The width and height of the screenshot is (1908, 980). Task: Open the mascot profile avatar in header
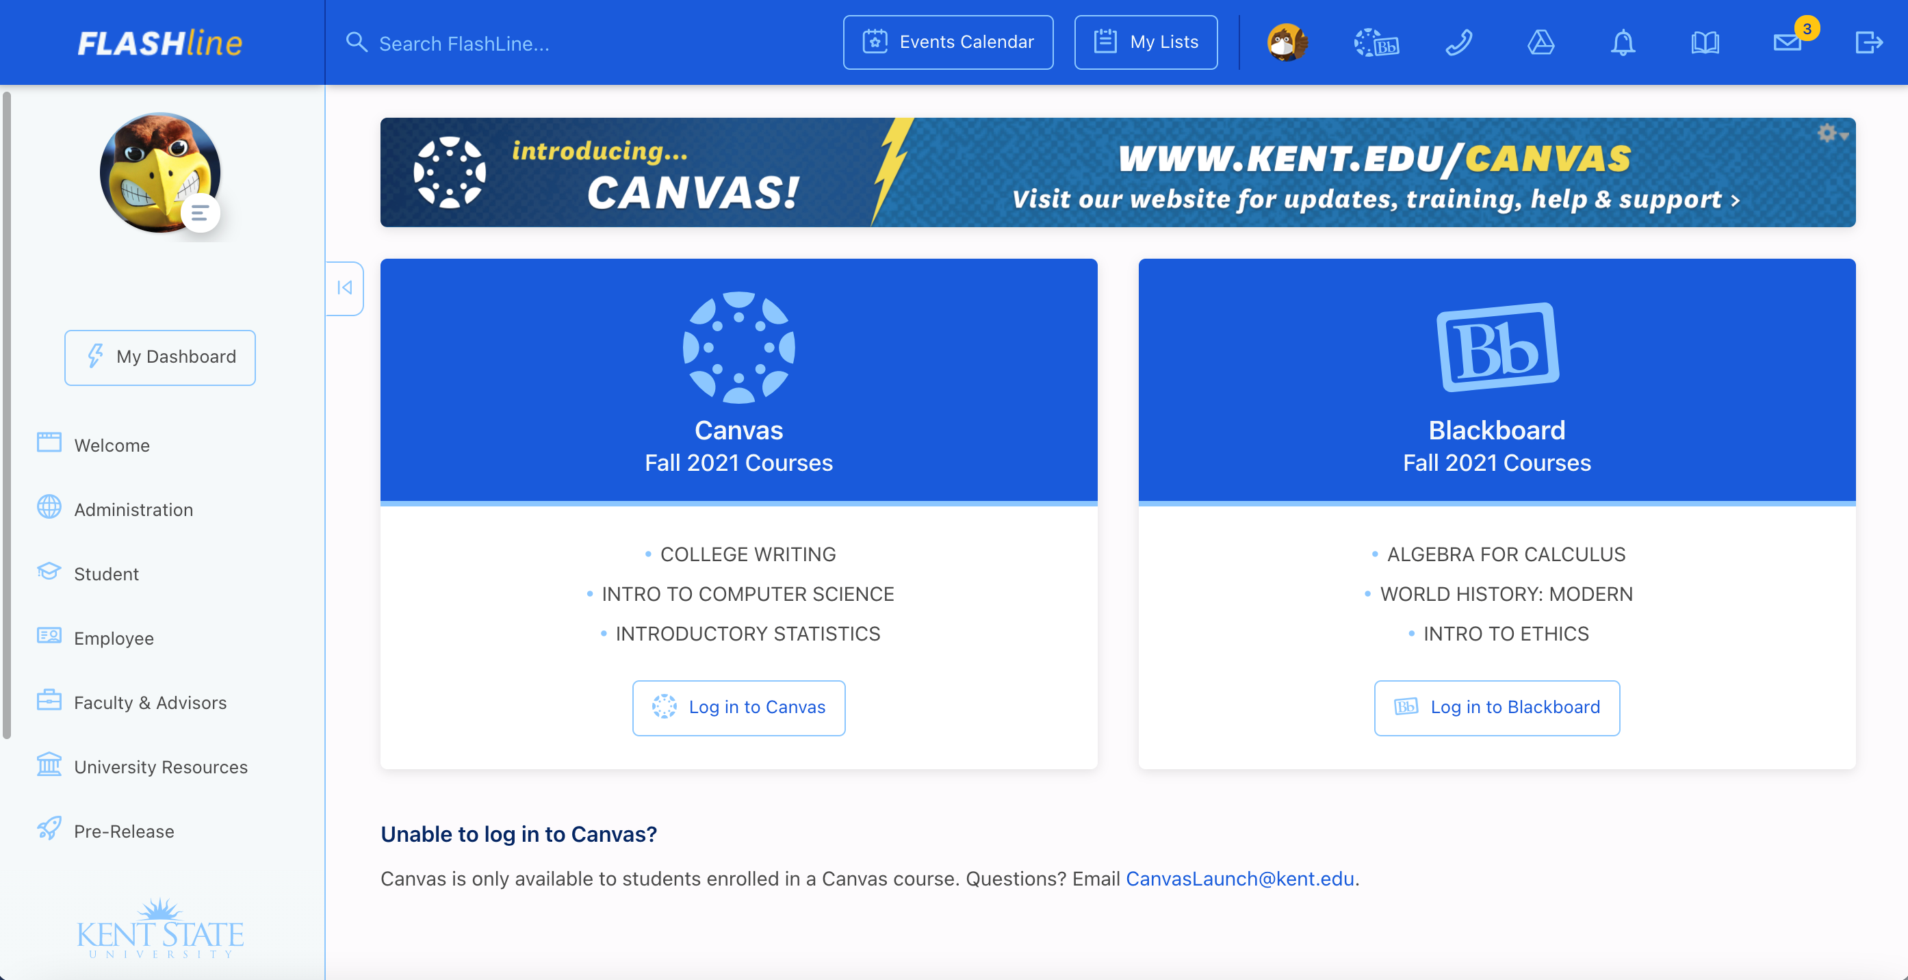(1287, 42)
